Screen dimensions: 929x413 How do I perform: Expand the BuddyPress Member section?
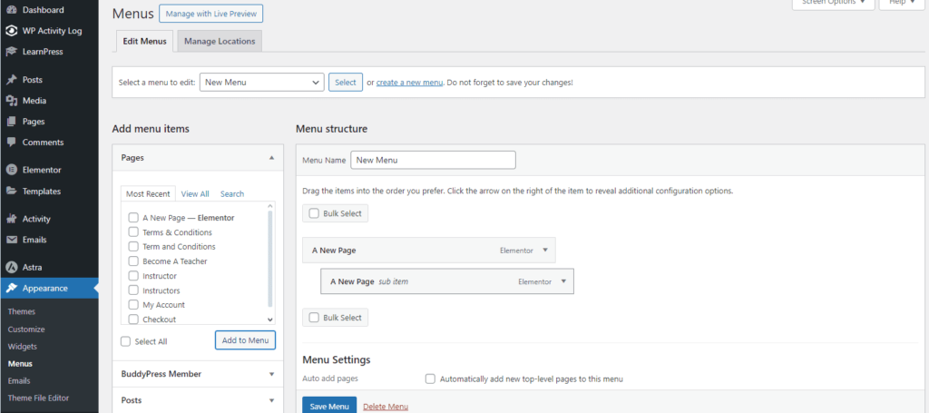click(x=271, y=373)
